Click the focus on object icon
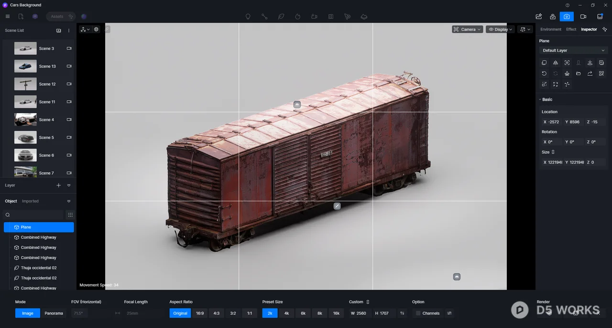Screen dimensions: 612x328 pos(567,62)
